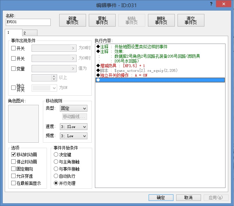The image size is (234, 206).
Task: Check the 固定朝向 option
Action: pyautogui.click(x=13, y=169)
